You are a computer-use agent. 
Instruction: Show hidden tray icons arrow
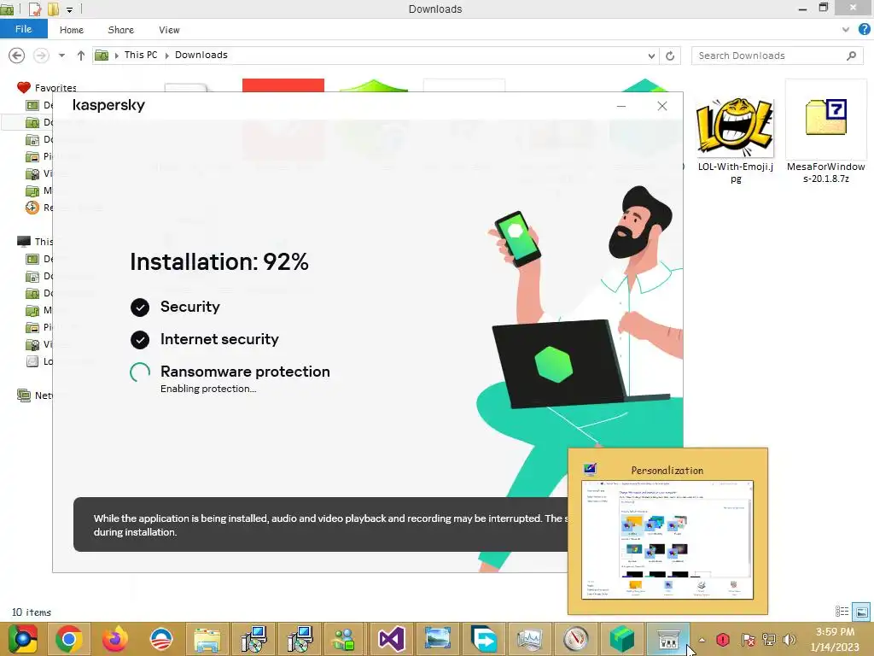tap(702, 640)
